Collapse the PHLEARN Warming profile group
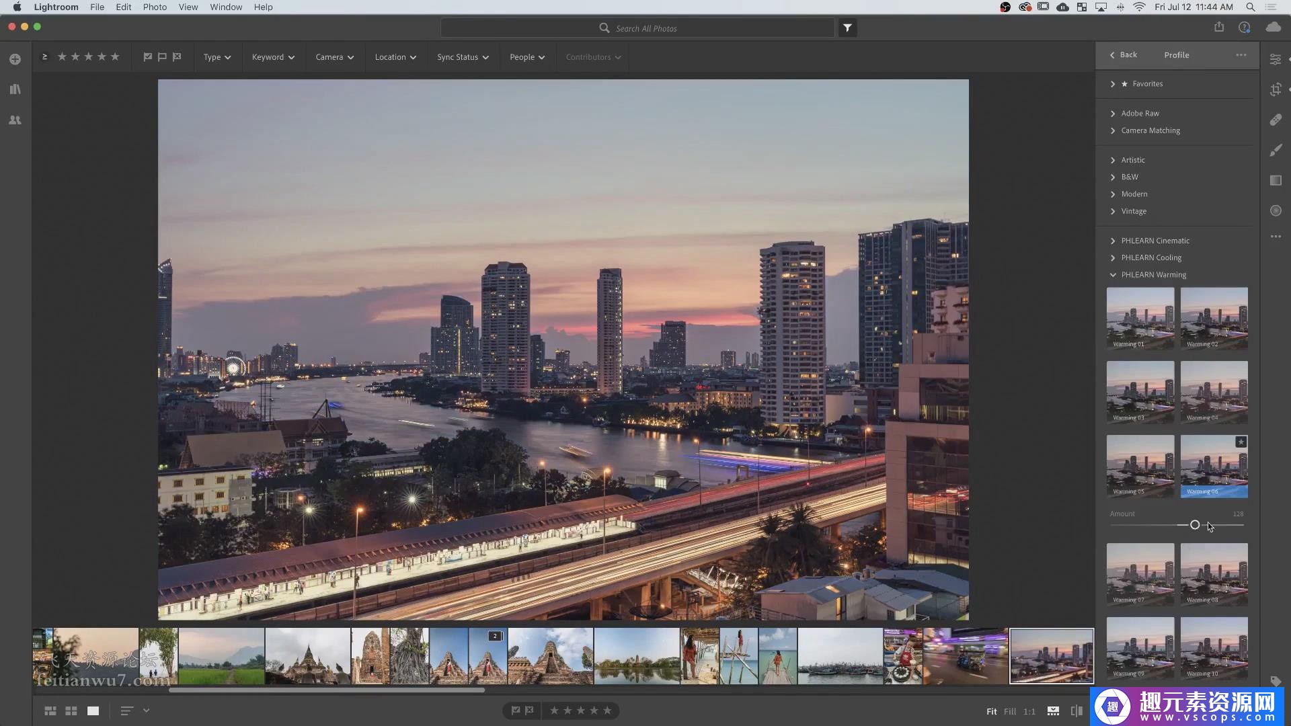Viewport: 1291px width, 726px height. (x=1153, y=275)
